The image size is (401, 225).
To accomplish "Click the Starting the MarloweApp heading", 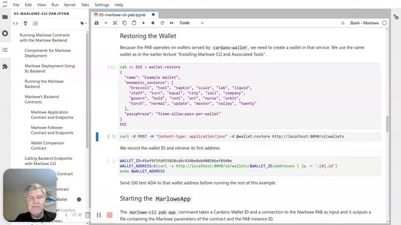I will point(155,199).
